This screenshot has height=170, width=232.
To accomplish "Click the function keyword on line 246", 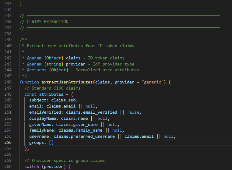I will [x=29, y=82].
